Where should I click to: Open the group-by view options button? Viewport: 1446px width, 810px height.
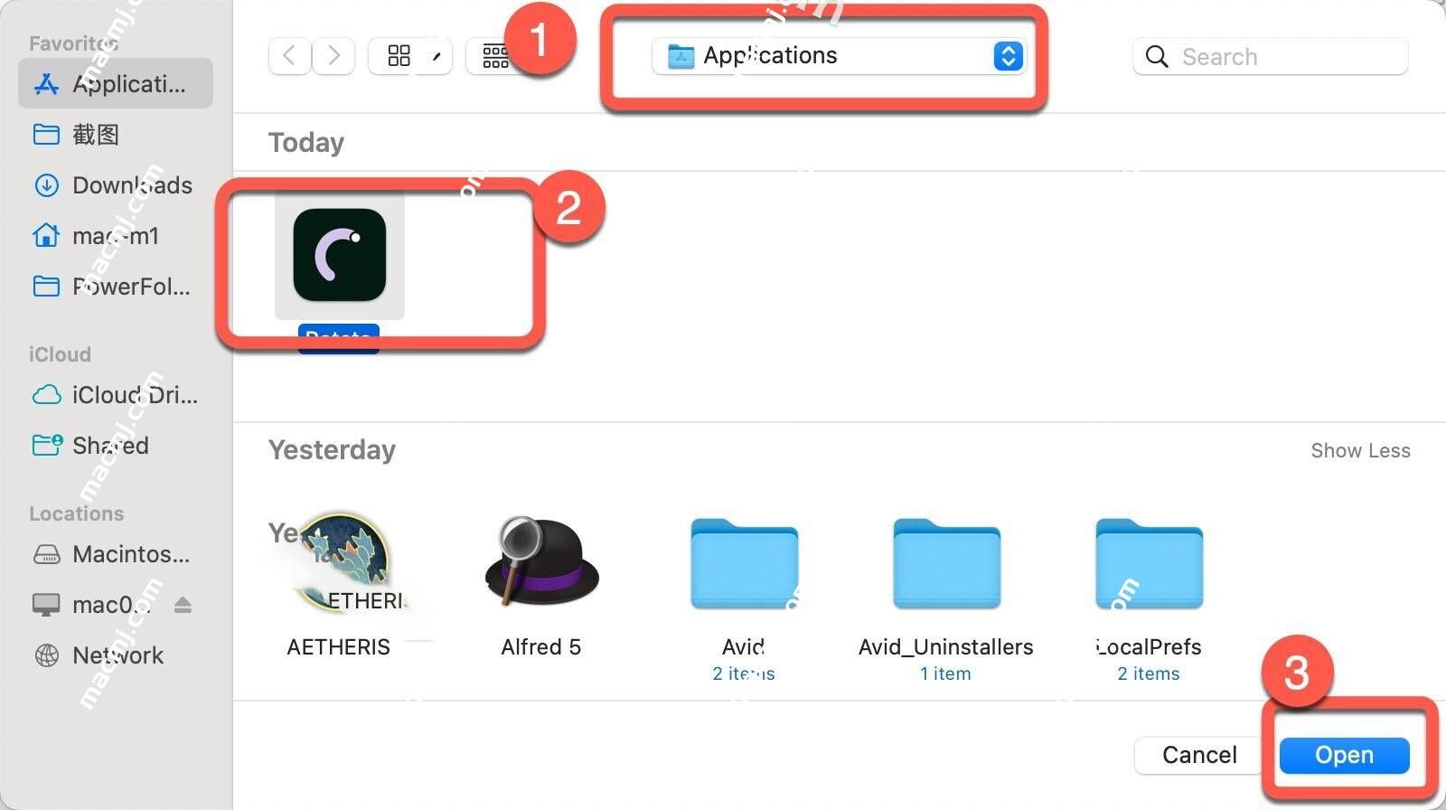click(x=495, y=56)
